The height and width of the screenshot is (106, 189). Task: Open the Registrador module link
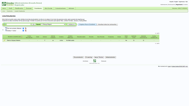coord(179,5)
